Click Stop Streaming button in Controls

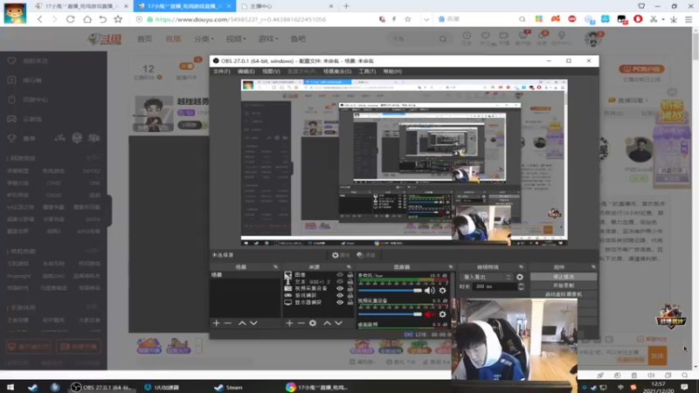(x=564, y=277)
